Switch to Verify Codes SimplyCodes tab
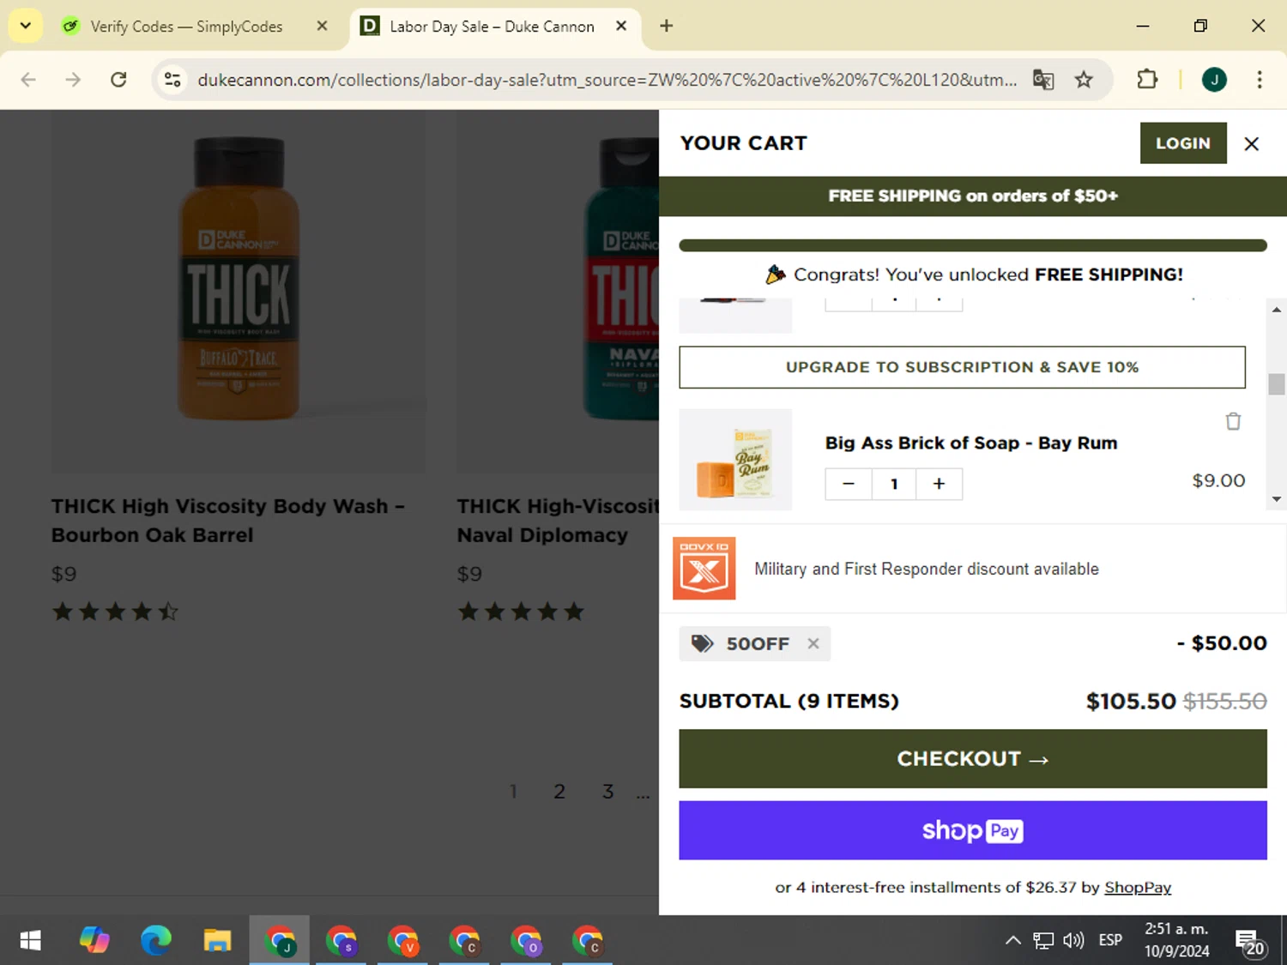This screenshot has height=965, width=1287. pos(186,27)
